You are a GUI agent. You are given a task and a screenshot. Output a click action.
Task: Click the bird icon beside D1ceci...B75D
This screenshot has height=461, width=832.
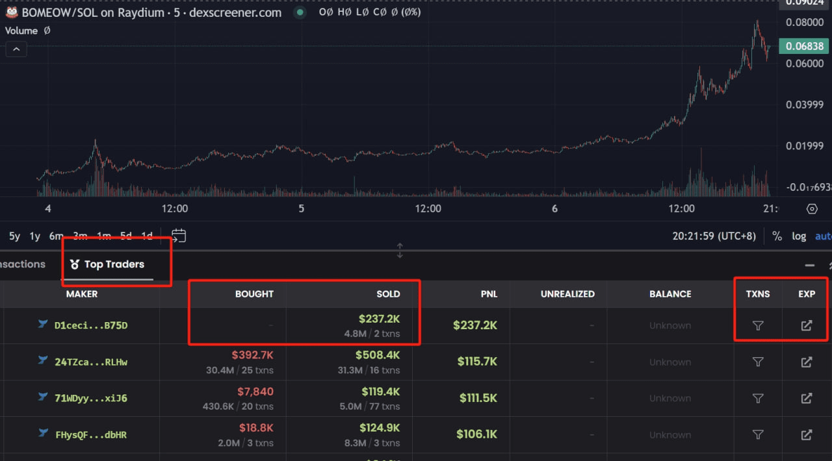(43, 324)
